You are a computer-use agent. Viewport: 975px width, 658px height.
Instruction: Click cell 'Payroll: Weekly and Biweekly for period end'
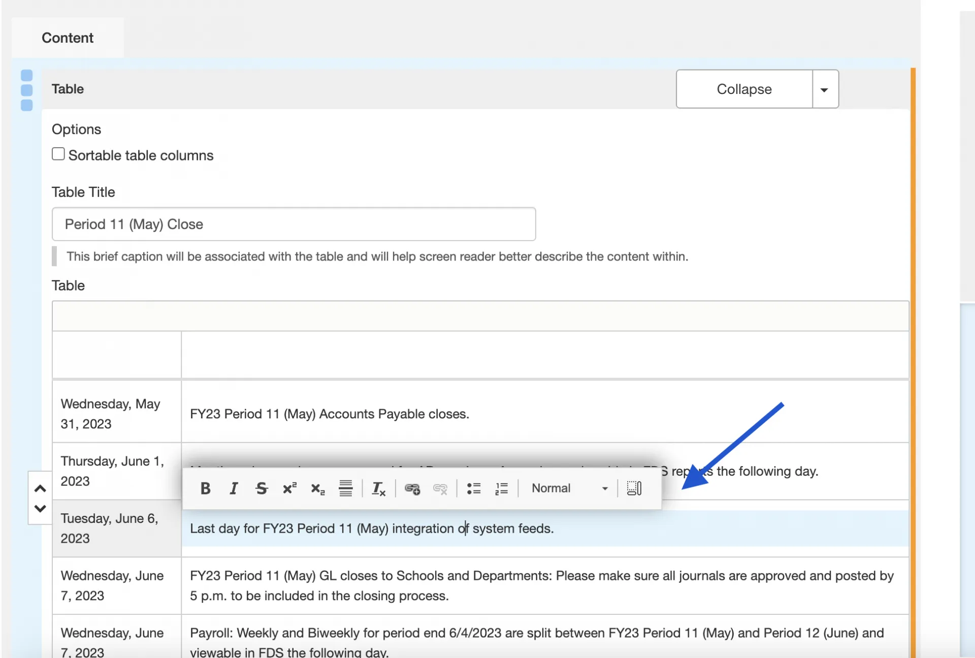tap(545, 638)
